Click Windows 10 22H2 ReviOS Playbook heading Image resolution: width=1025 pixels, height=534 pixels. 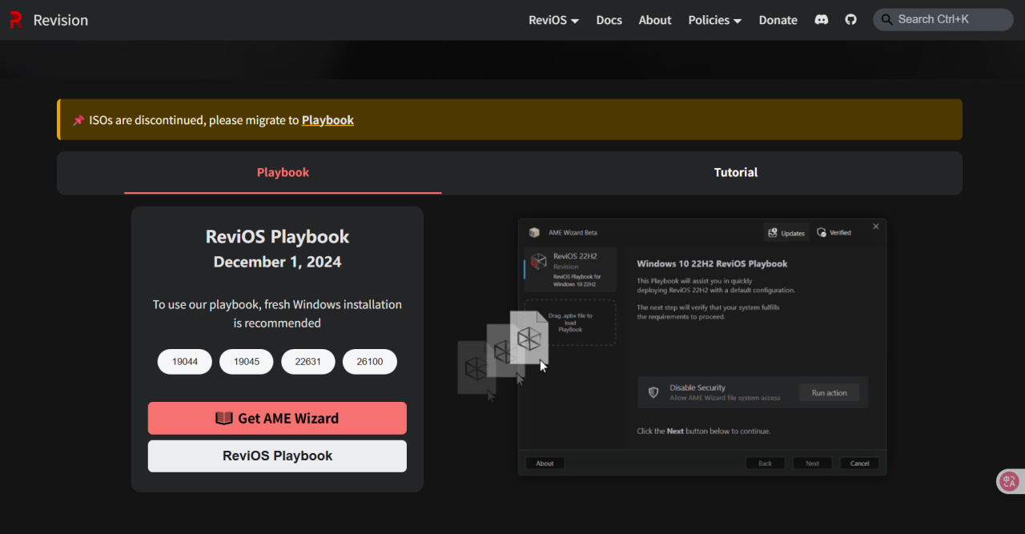(712, 263)
